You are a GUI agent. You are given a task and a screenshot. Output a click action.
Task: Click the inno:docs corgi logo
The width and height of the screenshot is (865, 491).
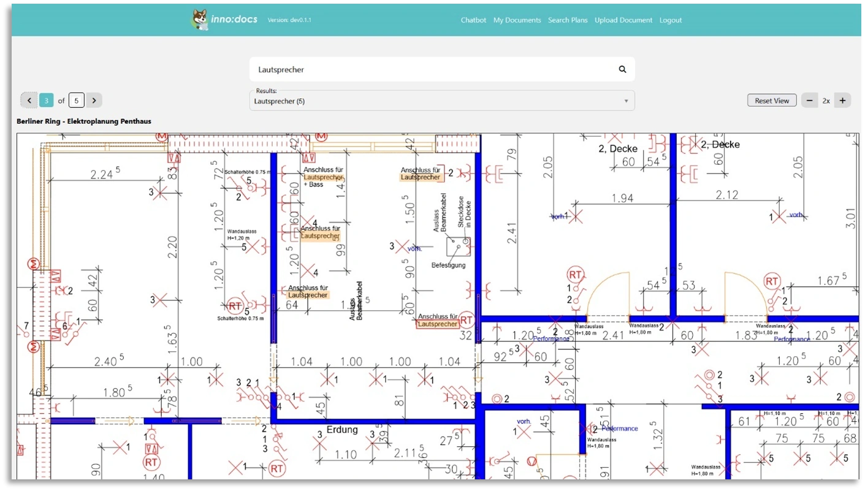click(200, 20)
